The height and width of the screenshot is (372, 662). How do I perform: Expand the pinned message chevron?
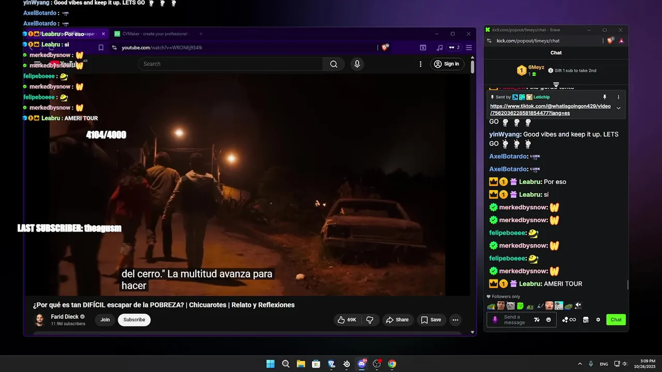619,108
